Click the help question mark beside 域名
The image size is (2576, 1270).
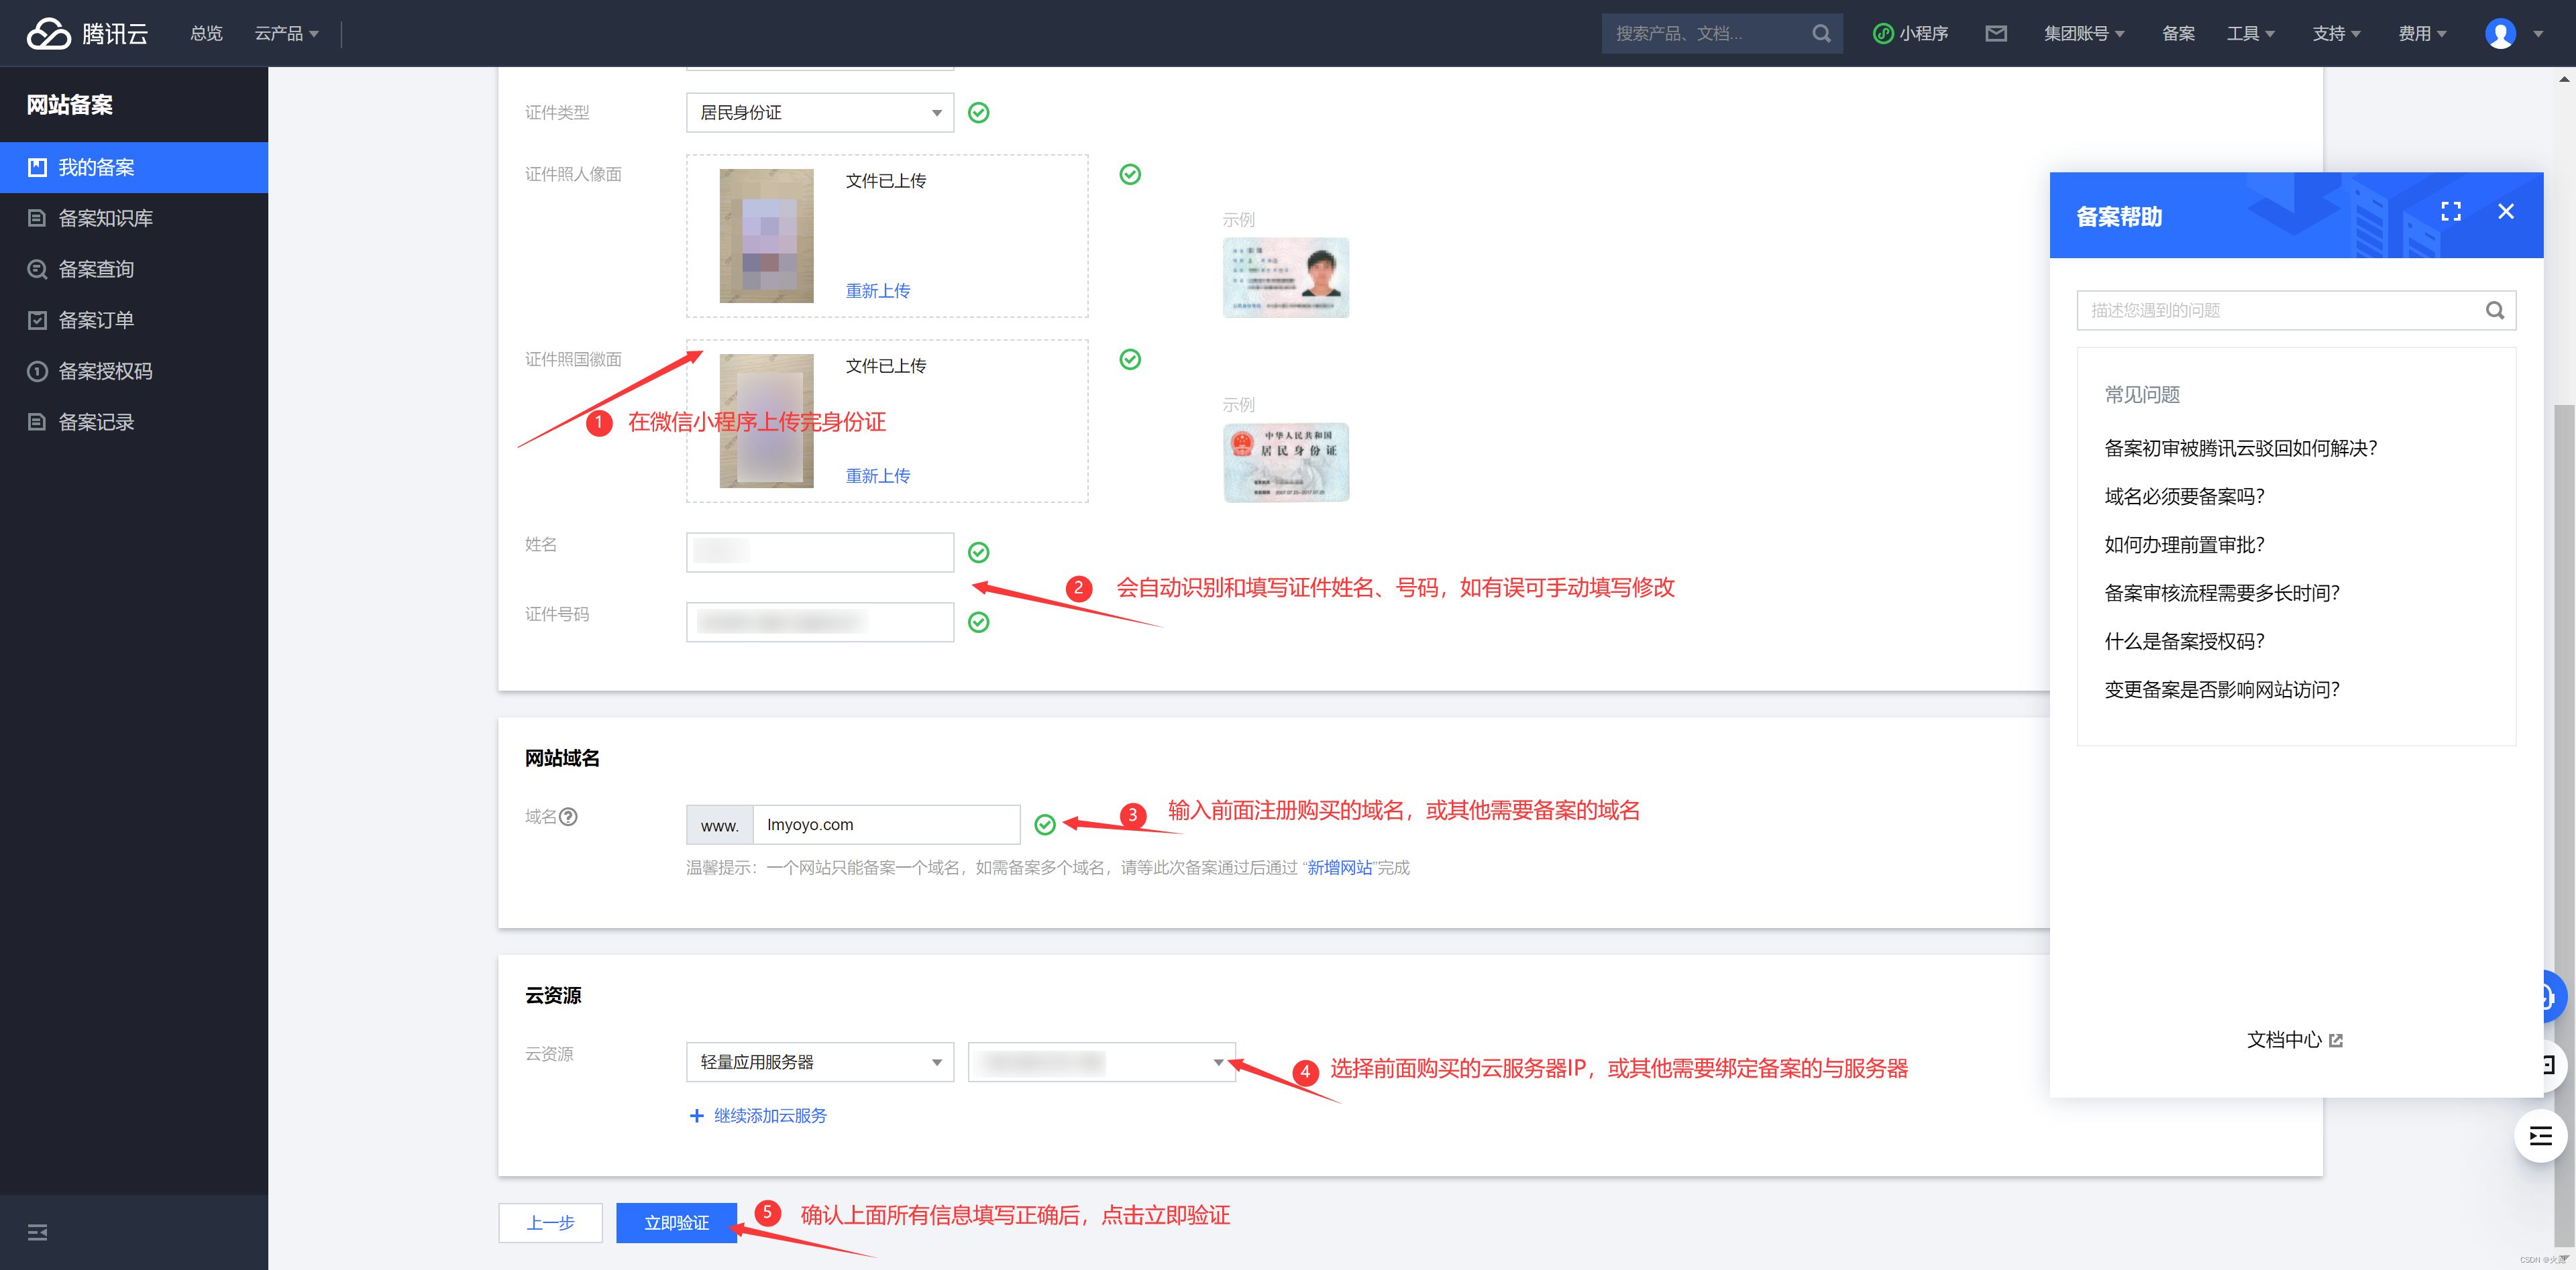568,816
